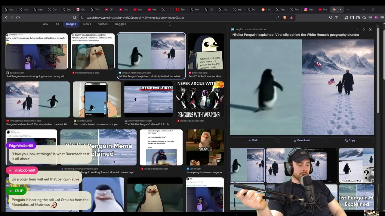
Task: Reload the current Brave Search page
Action: point(18,18)
